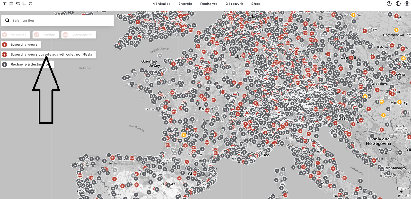Screen dimensions: 411x199
Task: Open the Recharge menu
Action: pyautogui.click(x=209, y=4)
